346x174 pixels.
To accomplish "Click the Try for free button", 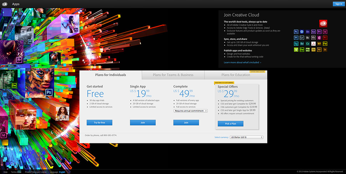I will (99, 123).
